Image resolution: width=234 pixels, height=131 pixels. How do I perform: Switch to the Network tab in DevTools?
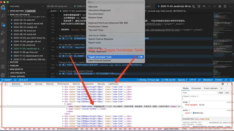(x=50, y=84)
